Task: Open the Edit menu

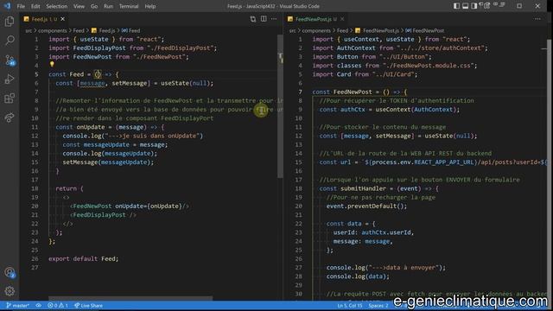Action: 35,6
